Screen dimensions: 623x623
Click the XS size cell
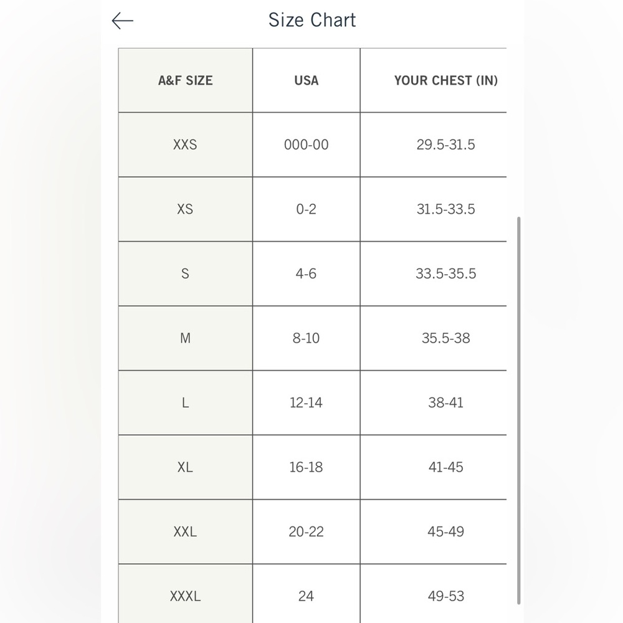coord(185,209)
